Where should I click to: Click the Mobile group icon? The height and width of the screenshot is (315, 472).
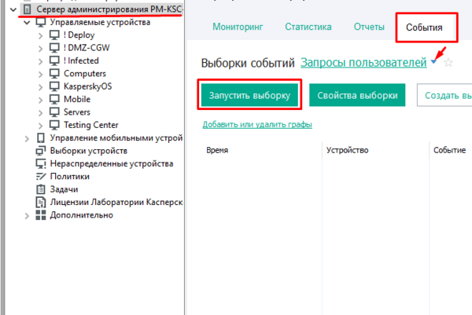54,100
